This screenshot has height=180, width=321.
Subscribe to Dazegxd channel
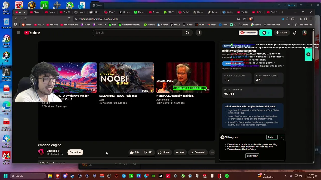pyautogui.click(x=75, y=152)
